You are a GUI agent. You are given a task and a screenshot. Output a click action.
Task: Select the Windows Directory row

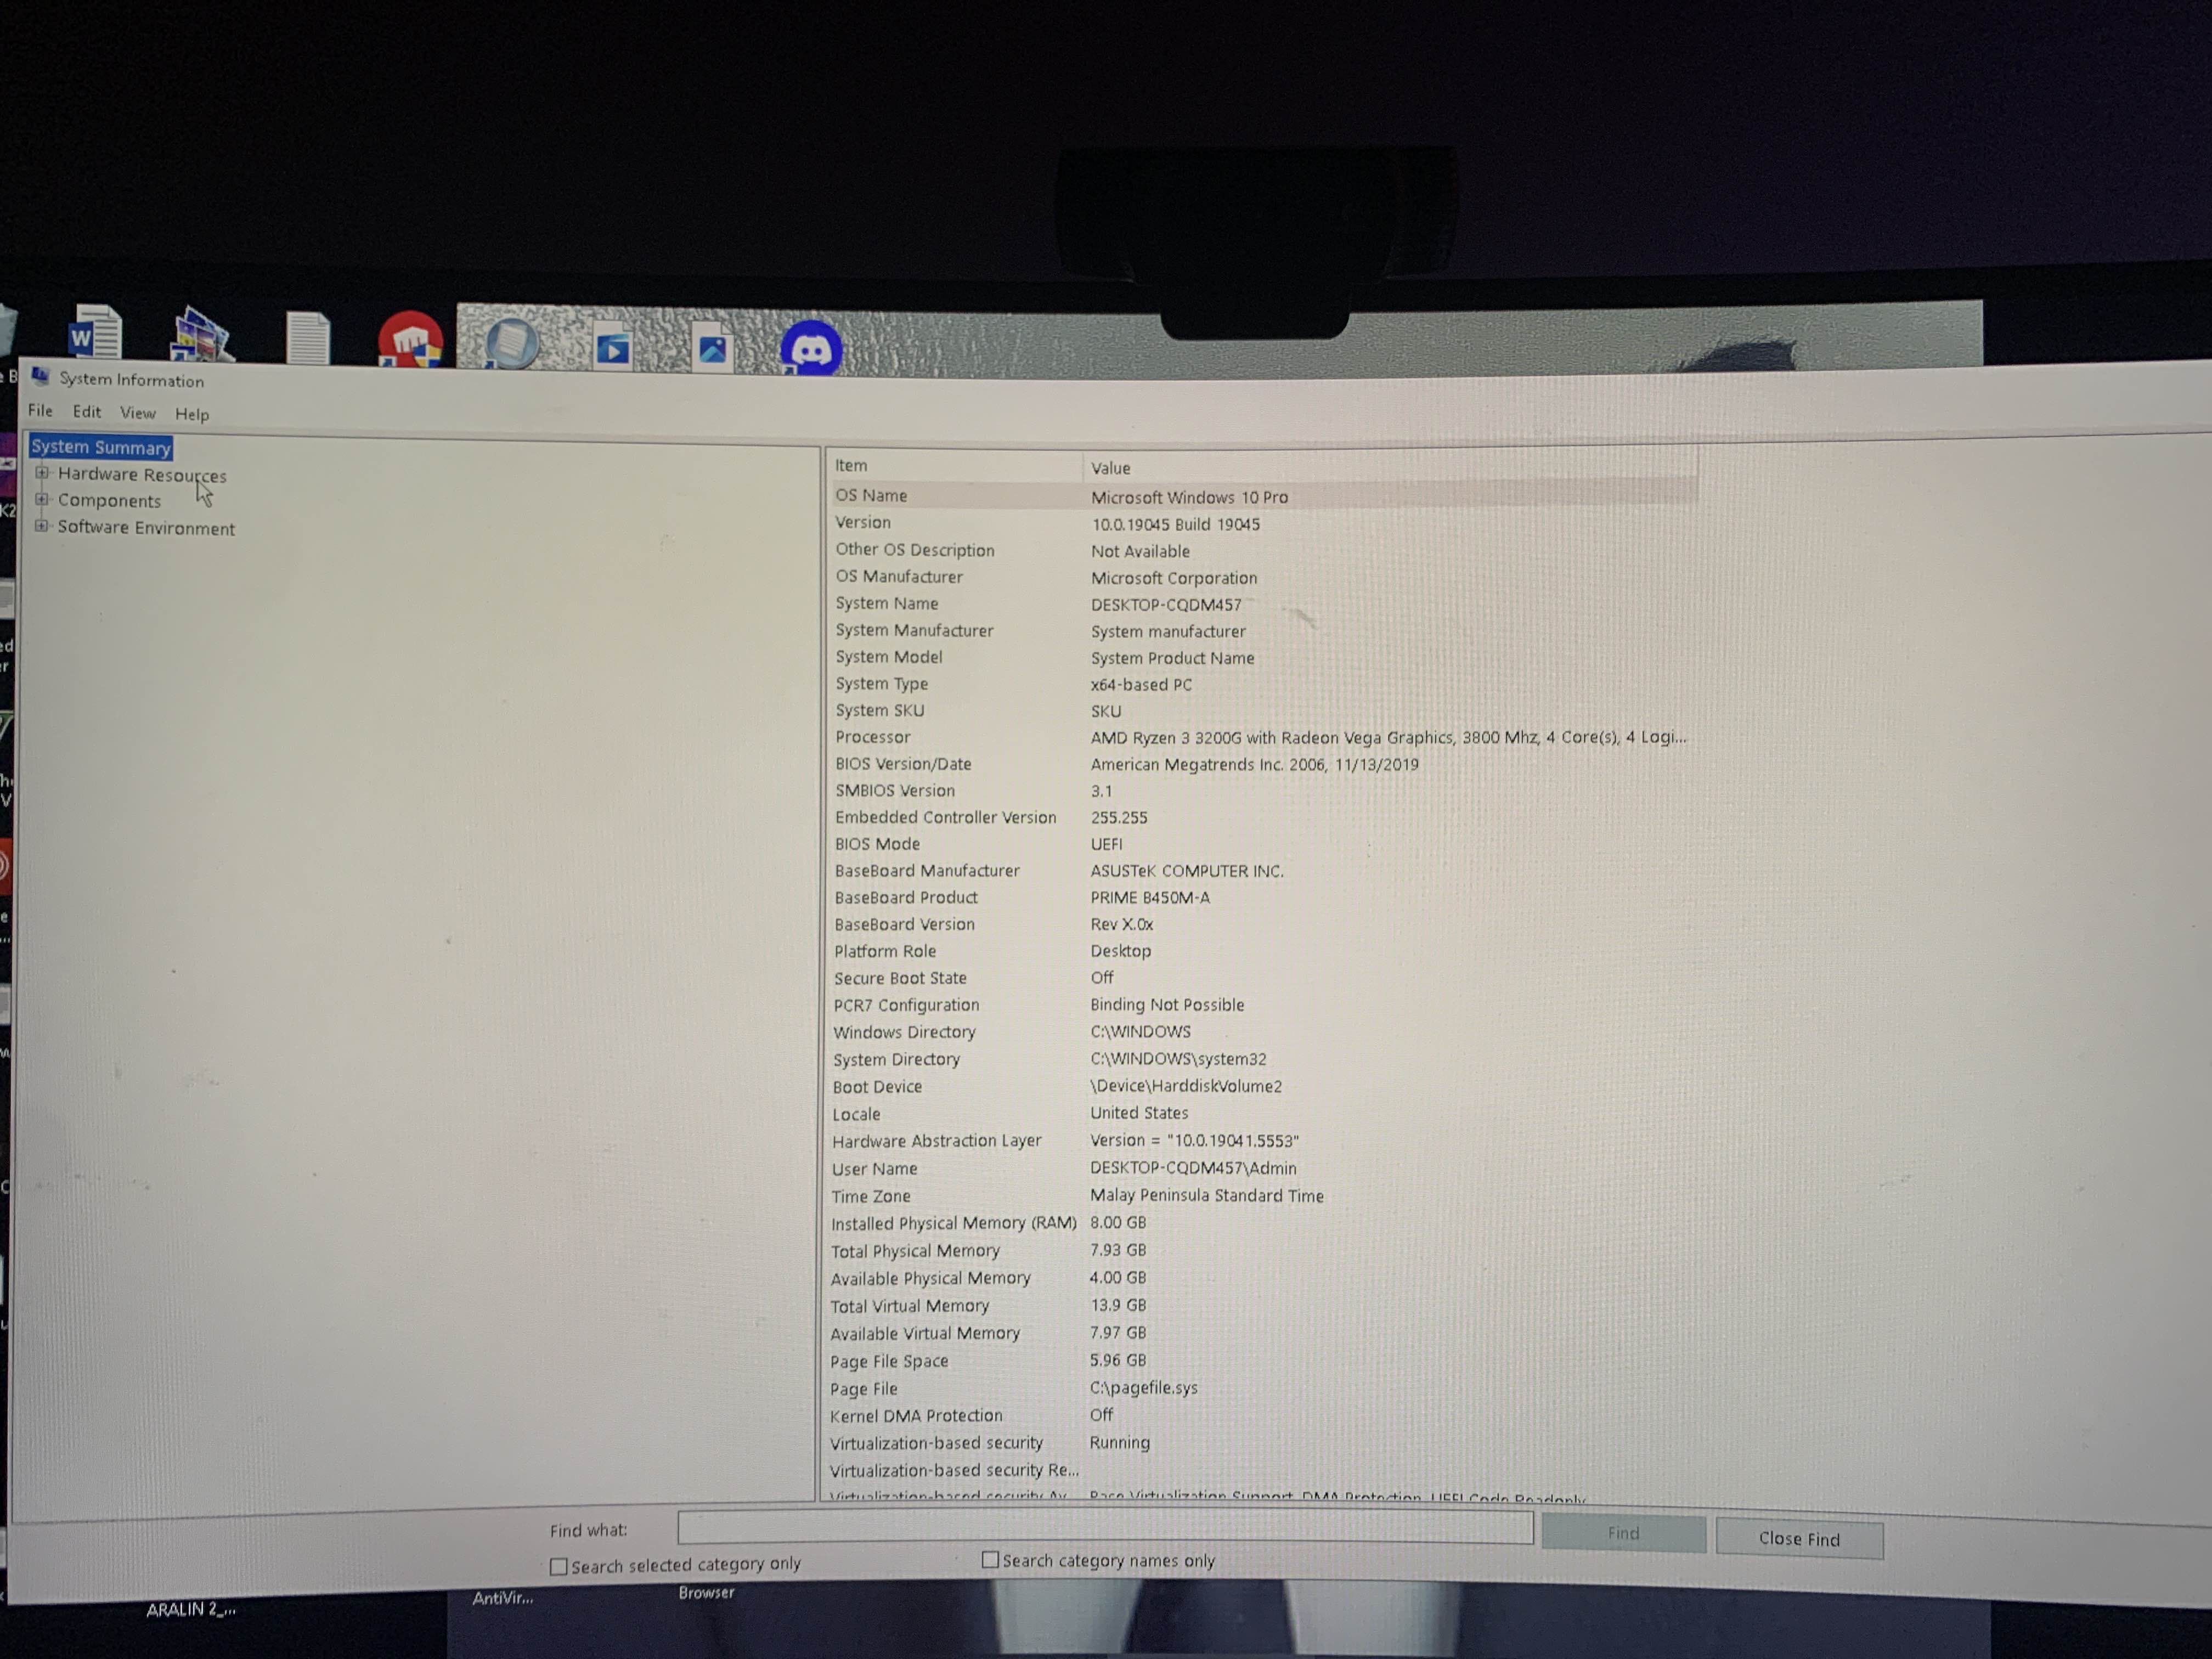[x=1264, y=1032]
